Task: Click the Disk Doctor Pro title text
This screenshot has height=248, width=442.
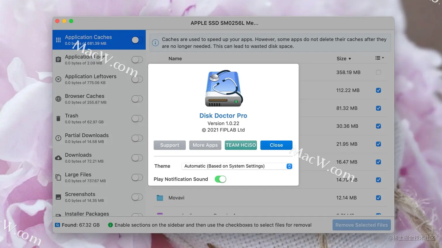Action: click(223, 115)
